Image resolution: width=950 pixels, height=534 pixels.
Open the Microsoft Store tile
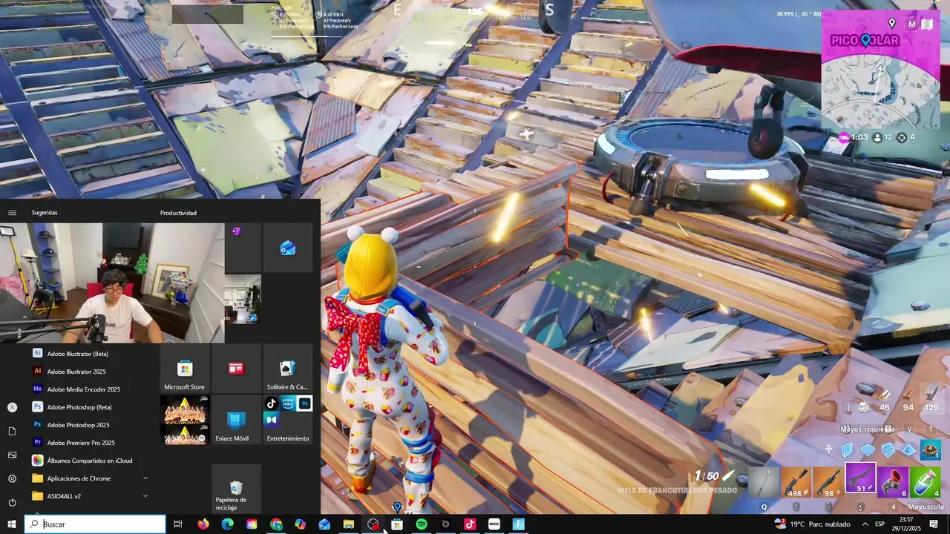[x=185, y=369]
